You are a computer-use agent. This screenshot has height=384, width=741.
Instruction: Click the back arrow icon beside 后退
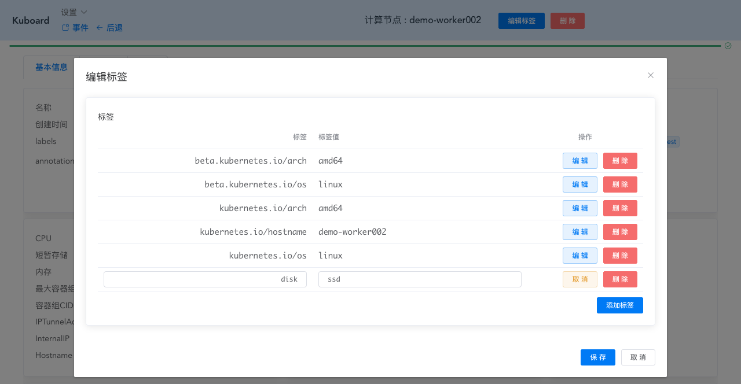99,27
